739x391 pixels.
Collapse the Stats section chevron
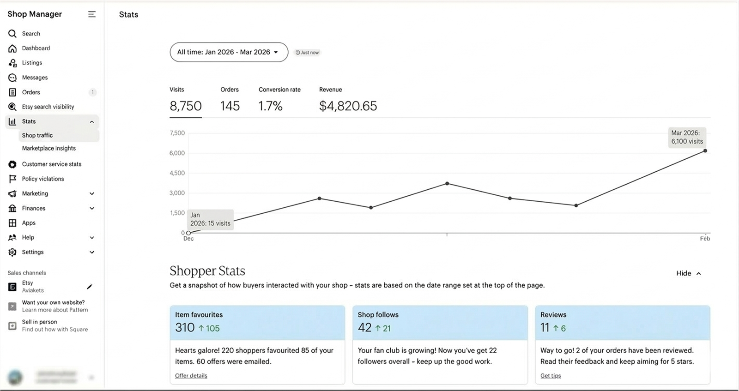tap(92, 122)
